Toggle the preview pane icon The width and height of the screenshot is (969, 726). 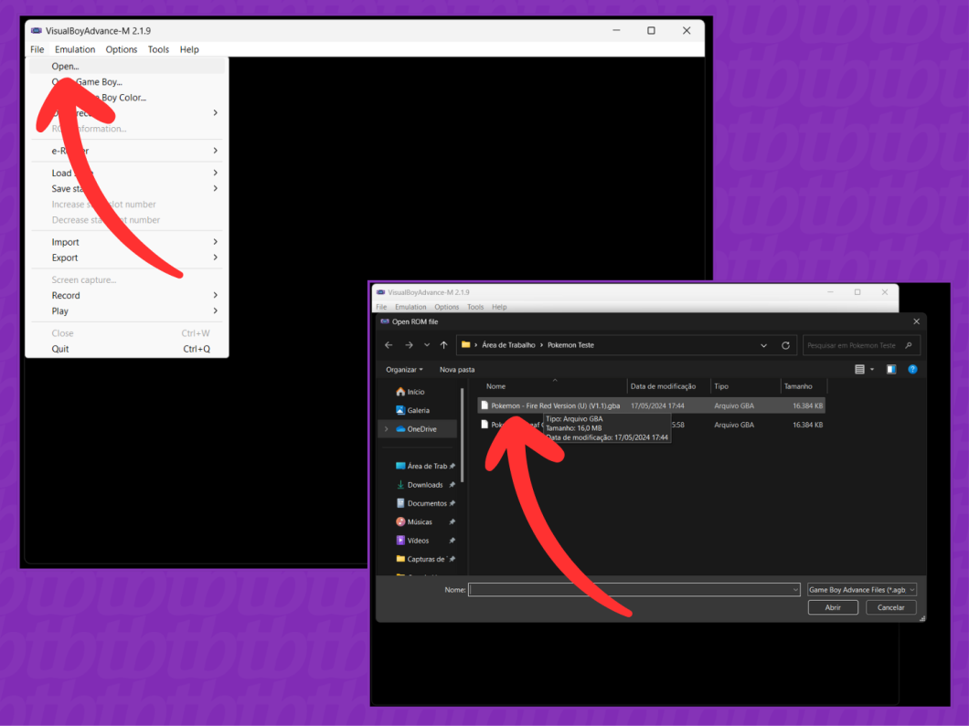coord(891,369)
